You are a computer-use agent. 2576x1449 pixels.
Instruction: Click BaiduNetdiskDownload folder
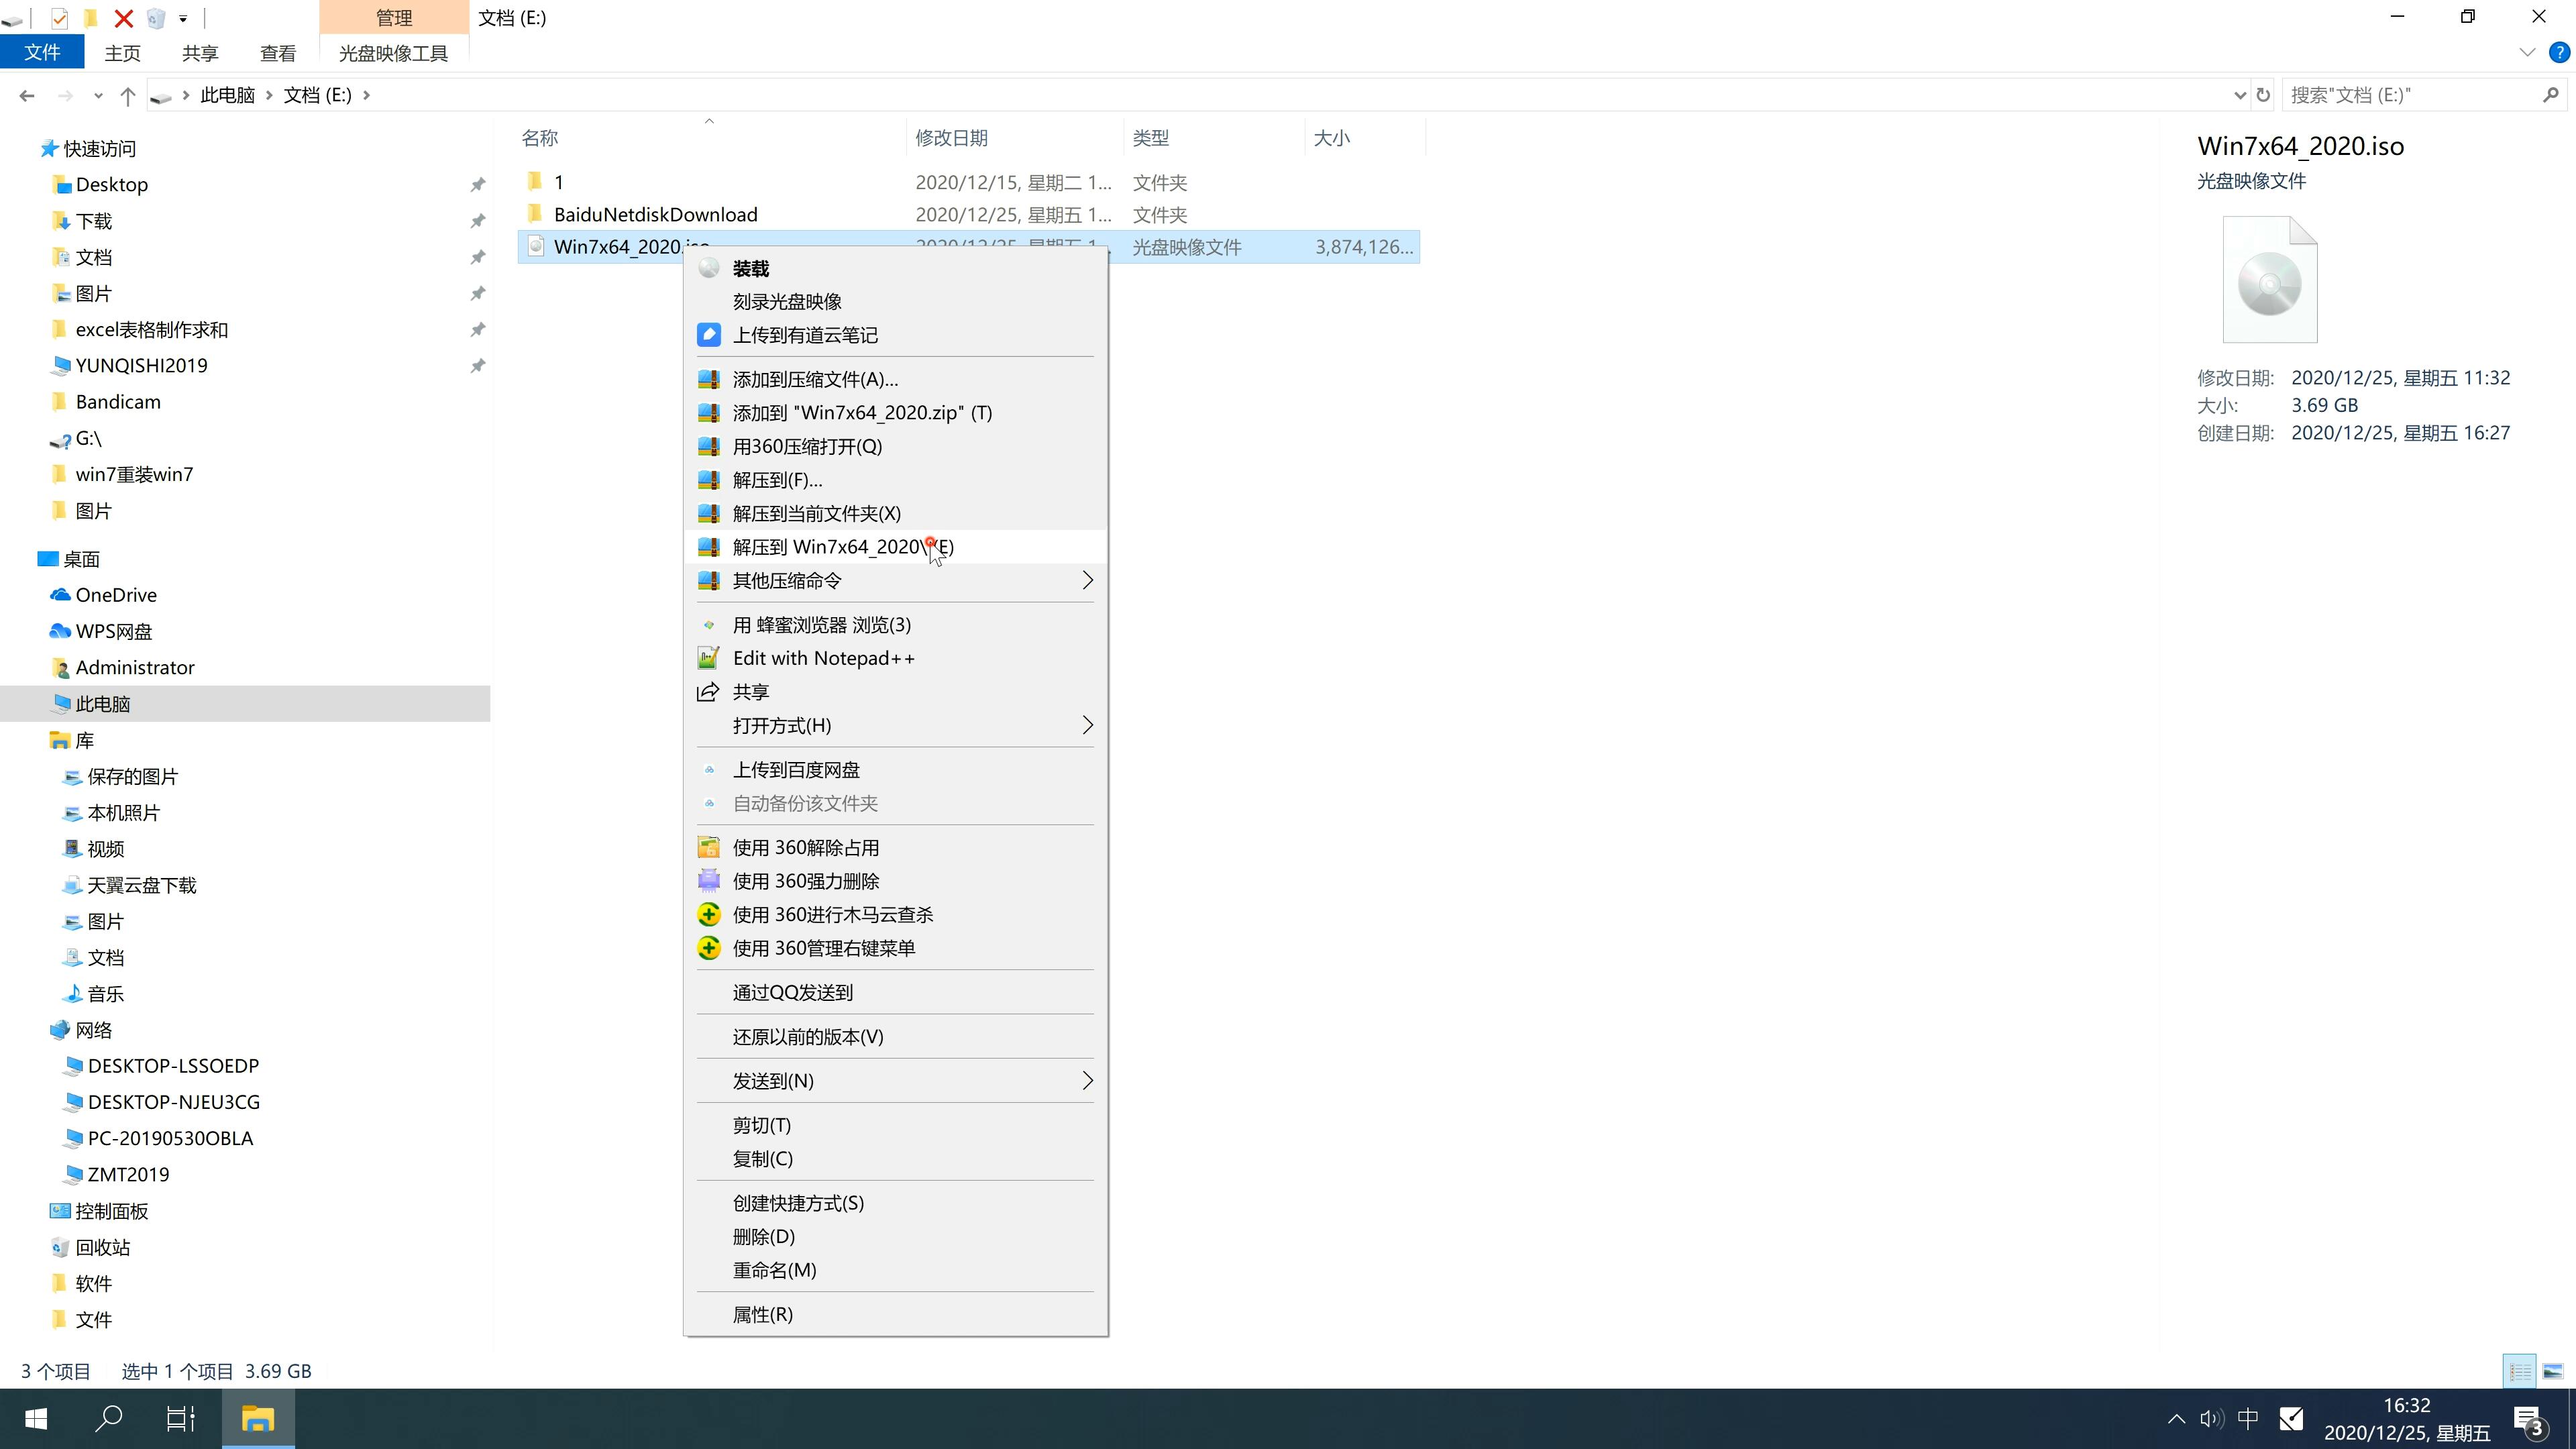[x=655, y=214]
